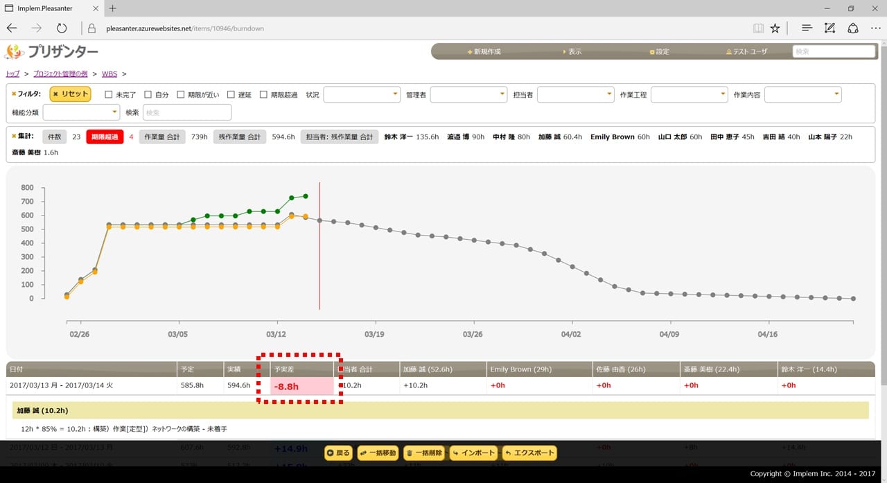Image resolution: width=887 pixels, height=483 pixels.
Task: Open the 作業内容 dropdown
Action: tap(802, 95)
